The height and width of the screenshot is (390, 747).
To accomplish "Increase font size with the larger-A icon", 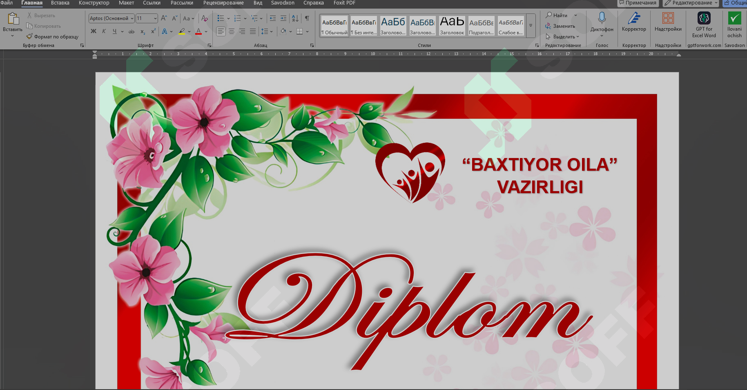I will [164, 18].
